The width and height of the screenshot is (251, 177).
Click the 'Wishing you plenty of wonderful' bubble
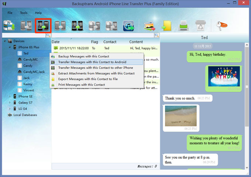tap(214, 143)
